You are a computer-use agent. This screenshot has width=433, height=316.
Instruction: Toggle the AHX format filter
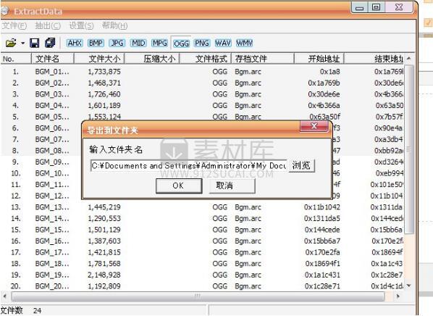point(75,43)
